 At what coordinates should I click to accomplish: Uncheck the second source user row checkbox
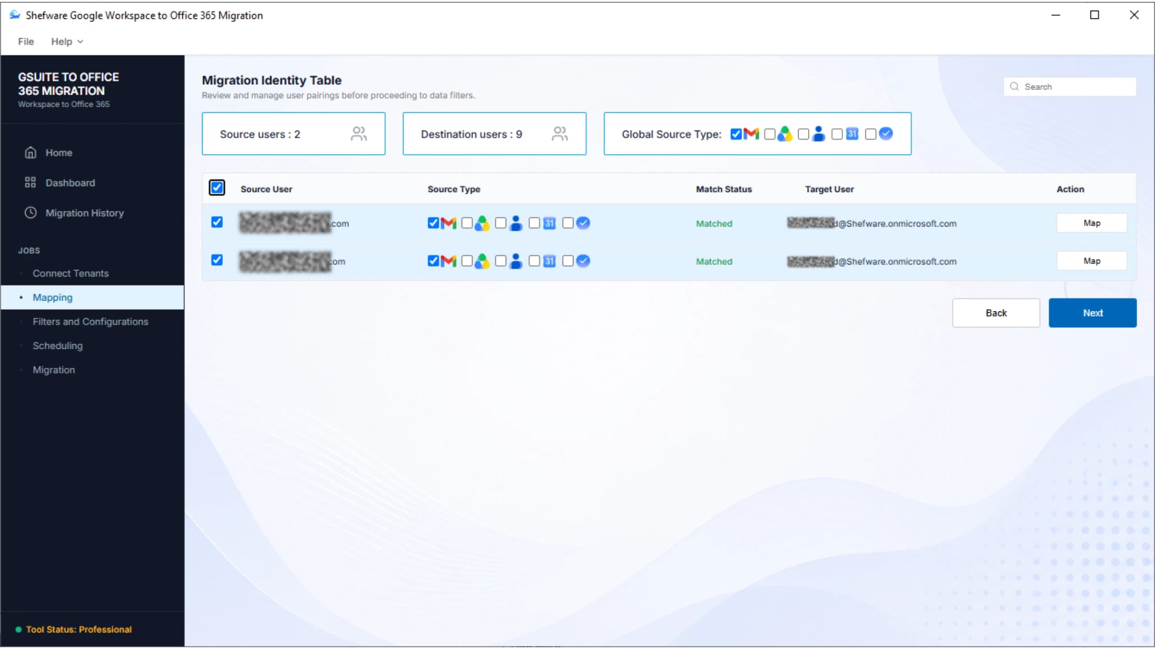click(217, 260)
